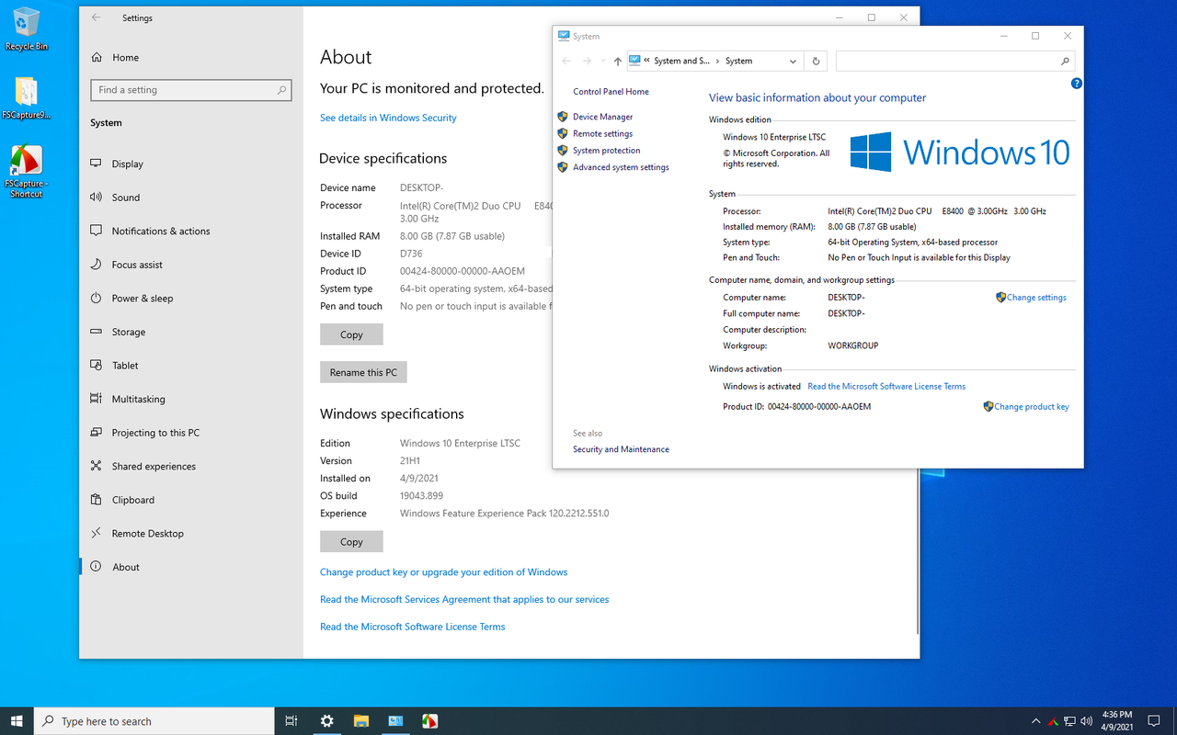
Task: Open Task View on the taskbar
Action: coord(291,721)
